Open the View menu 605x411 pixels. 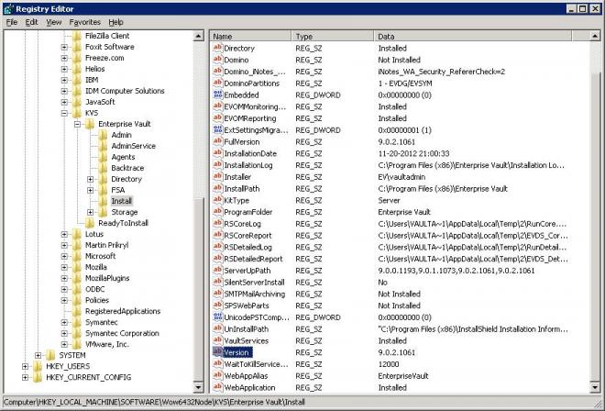tap(54, 22)
